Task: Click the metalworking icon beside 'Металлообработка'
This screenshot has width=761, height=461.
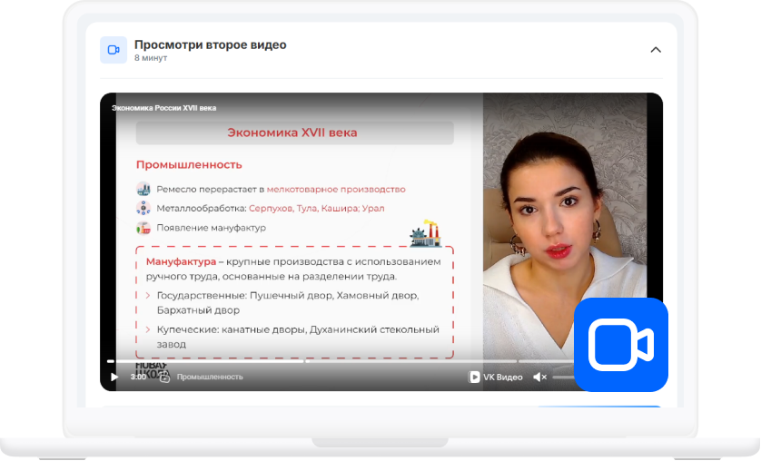Action: pyautogui.click(x=143, y=208)
